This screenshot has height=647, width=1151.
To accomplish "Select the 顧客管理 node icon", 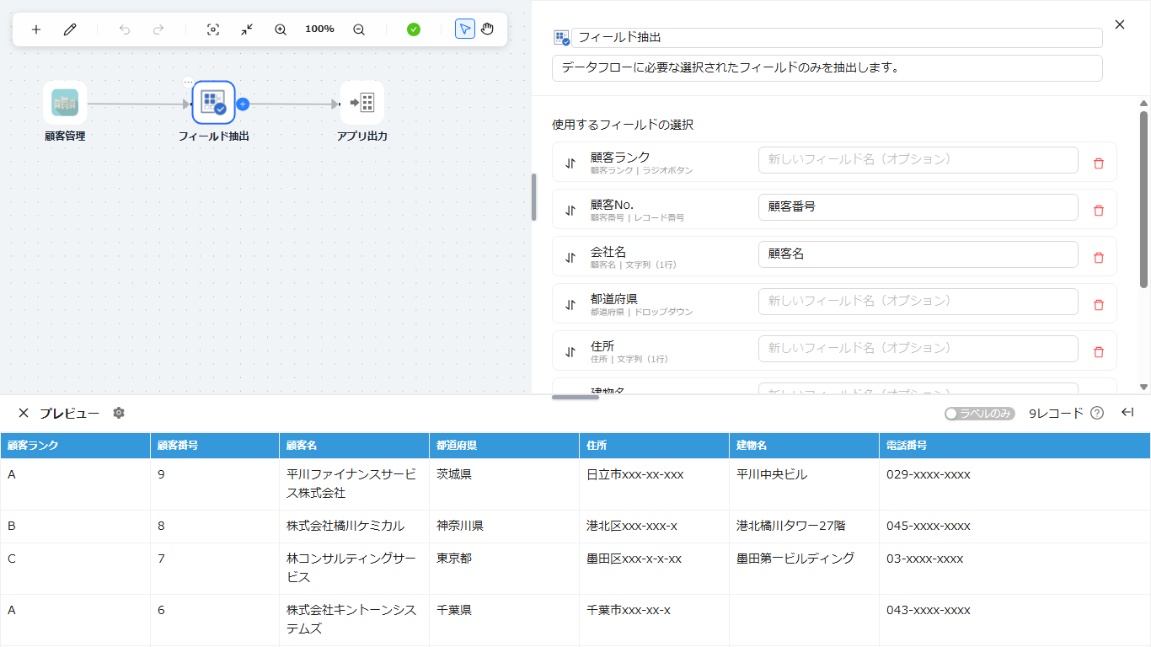I will coord(65,103).
